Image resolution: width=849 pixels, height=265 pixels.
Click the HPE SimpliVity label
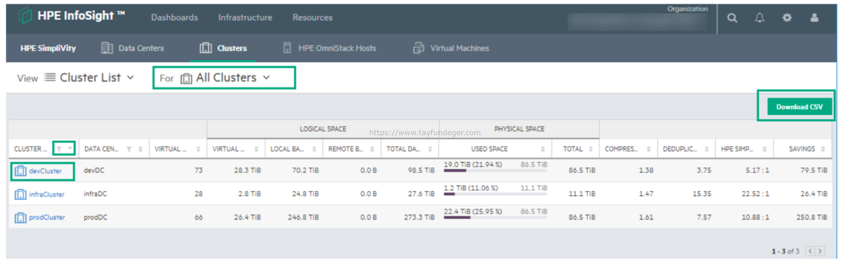(x=48, y=48)
